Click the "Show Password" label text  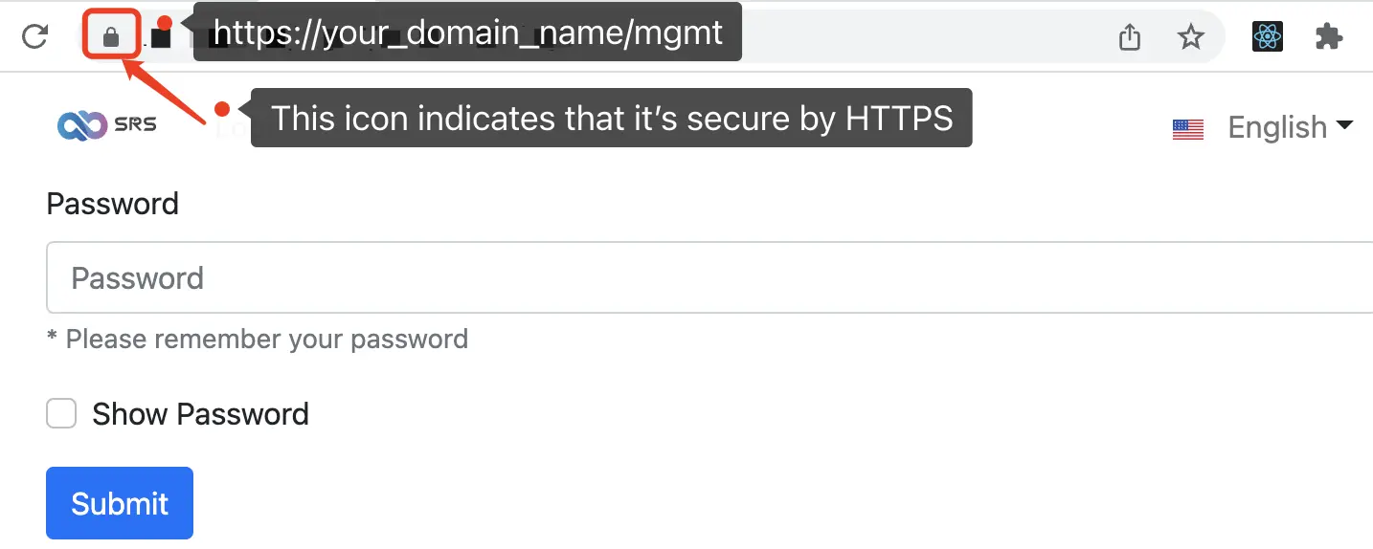(x=200, y=414)
